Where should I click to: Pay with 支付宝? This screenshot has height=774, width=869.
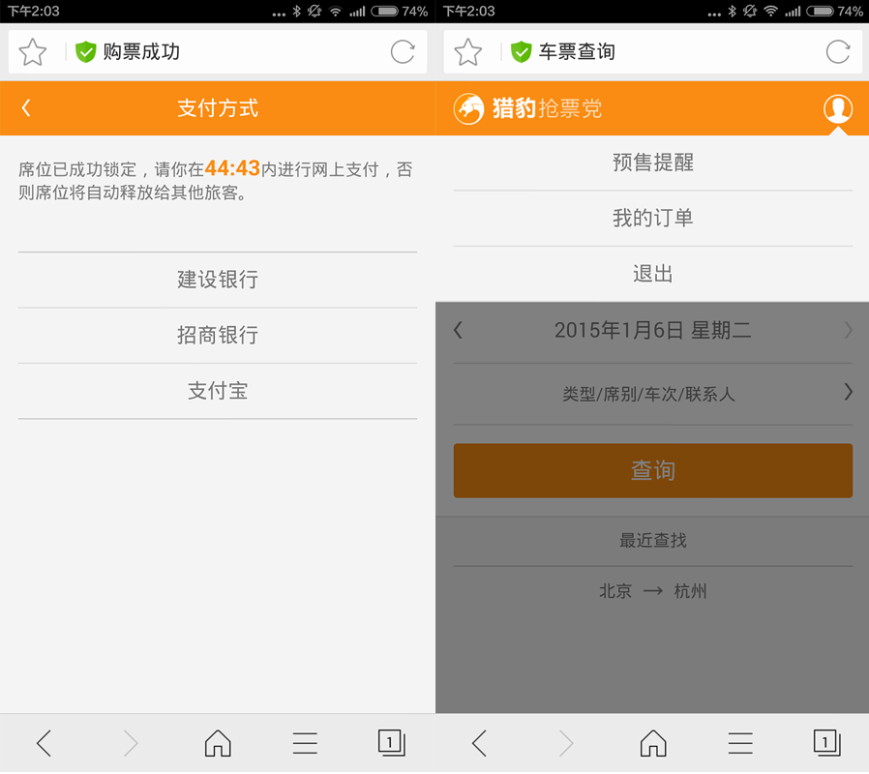tap(218, 391)
